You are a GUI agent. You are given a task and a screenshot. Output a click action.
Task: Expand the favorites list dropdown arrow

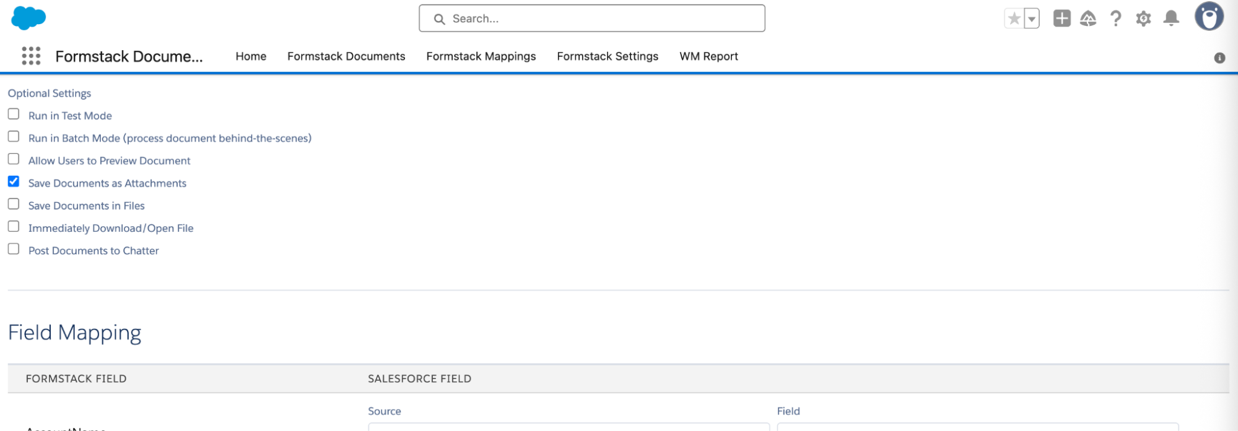(x=1032, y=19)
